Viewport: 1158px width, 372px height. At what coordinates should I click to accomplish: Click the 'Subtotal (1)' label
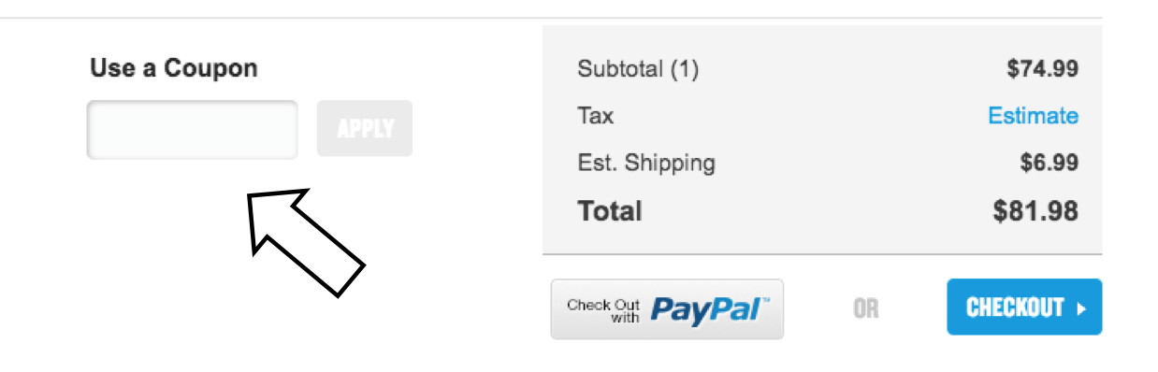(638, 68)
